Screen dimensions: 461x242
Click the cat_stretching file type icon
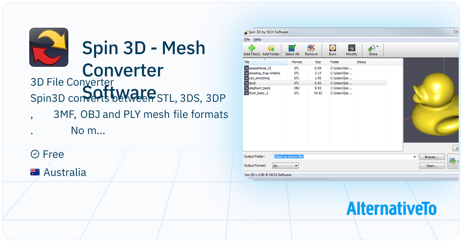(x=246, y=78)
